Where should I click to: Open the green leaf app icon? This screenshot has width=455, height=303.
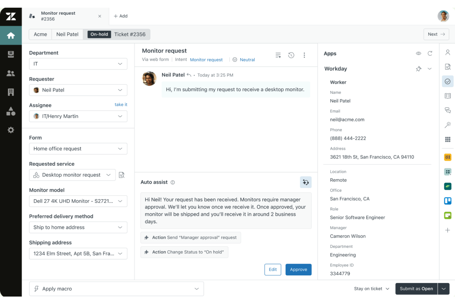point(448,186)
